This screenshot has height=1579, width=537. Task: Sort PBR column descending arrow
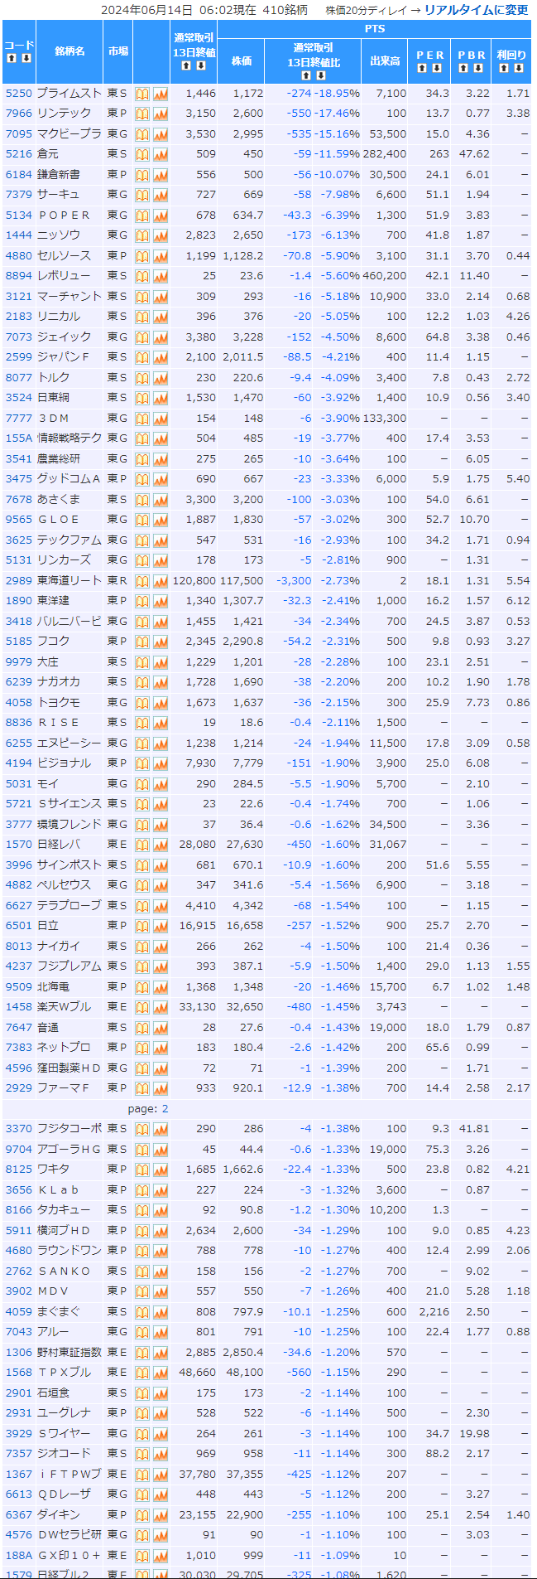(479, 68)
